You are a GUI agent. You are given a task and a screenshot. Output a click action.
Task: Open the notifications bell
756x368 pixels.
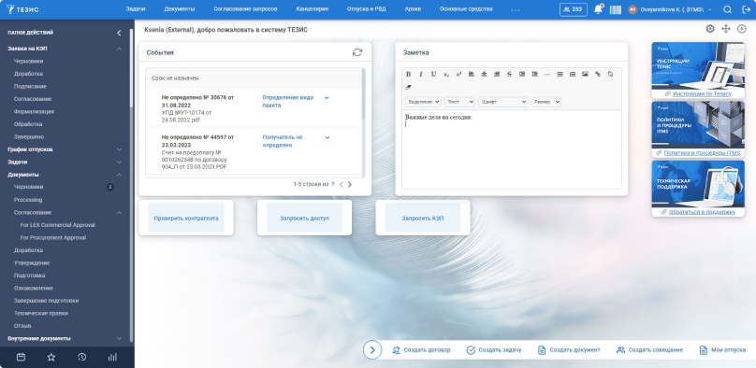[598, 9]
